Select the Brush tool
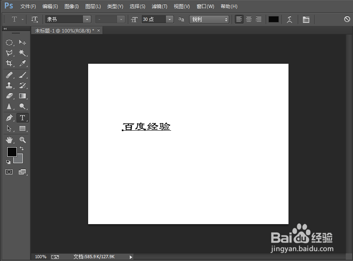353x261 pixels. click(22, 75)
